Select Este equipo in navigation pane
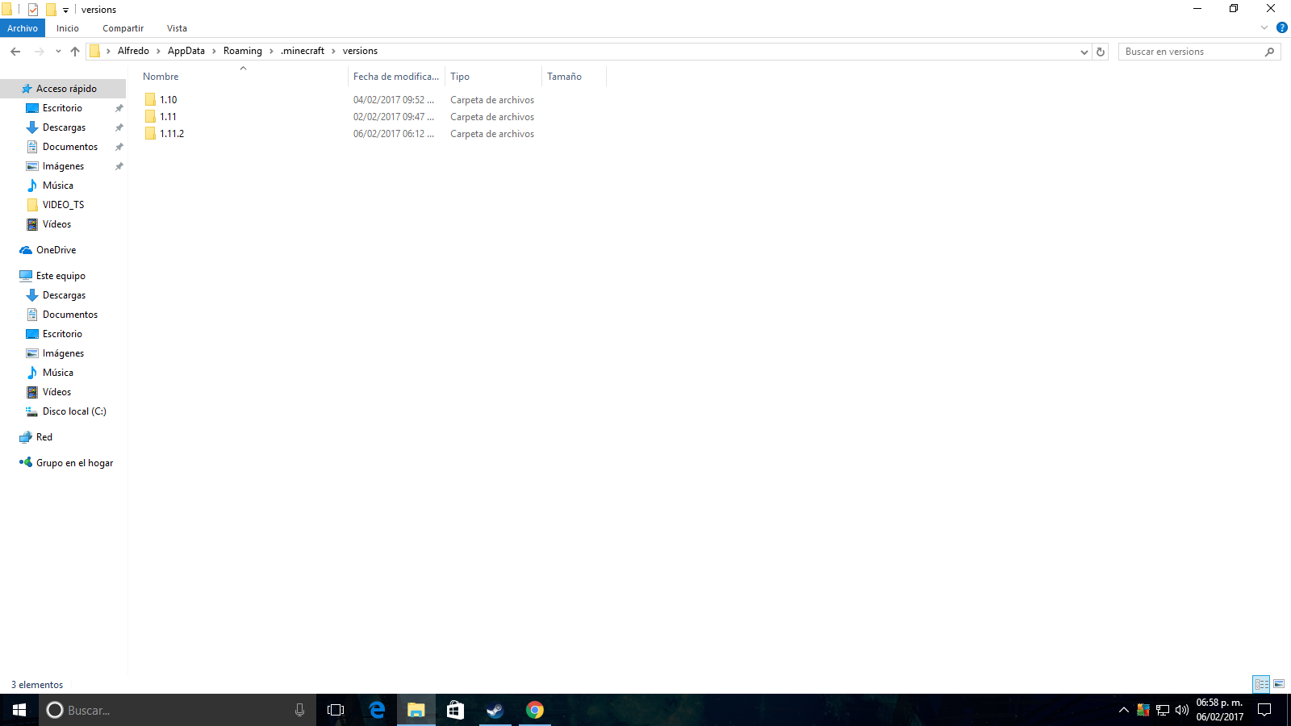This screenshot has width=1291, height=726. pos(61,276)
